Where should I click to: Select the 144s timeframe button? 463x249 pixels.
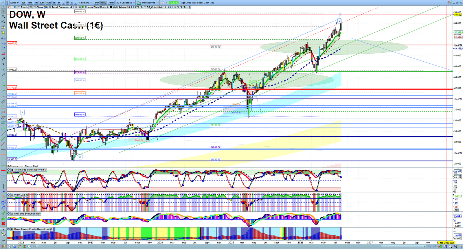click(30, 3)
